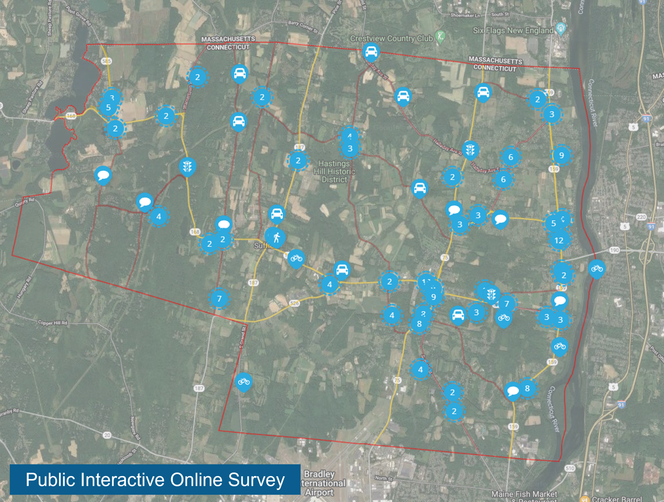
Task: Click the car marker east of Hastings Hill District
Action: [419, 188]
